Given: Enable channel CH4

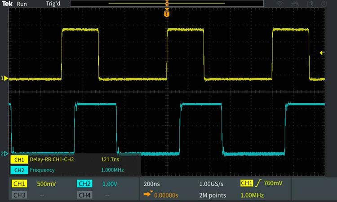Looking at the screenshot, I should [x=84, y=195].
